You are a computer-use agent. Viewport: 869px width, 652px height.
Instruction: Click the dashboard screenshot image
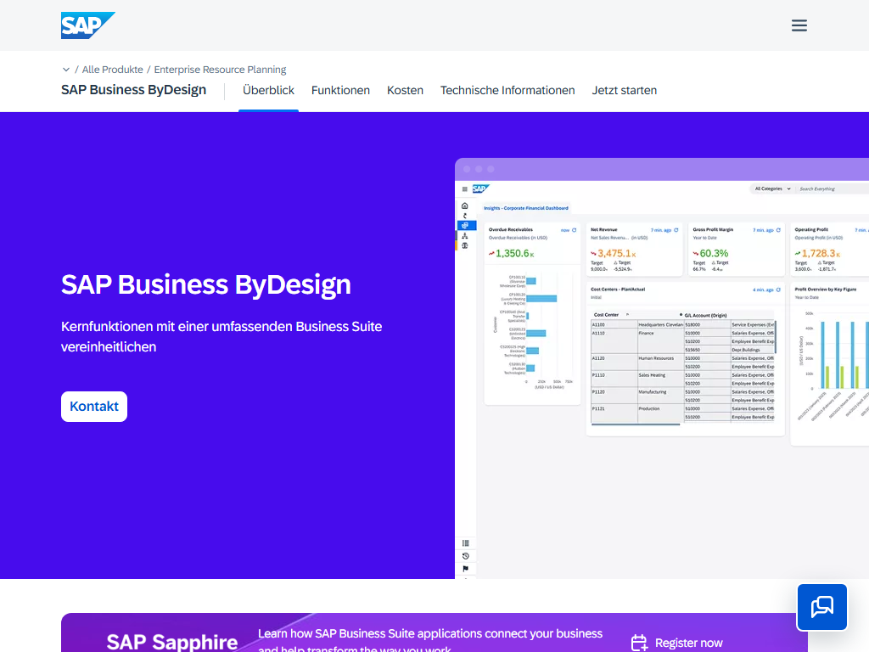662,368
